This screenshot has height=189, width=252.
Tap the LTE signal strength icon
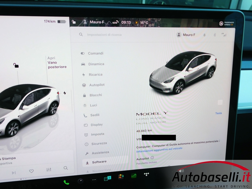(224, 35)
